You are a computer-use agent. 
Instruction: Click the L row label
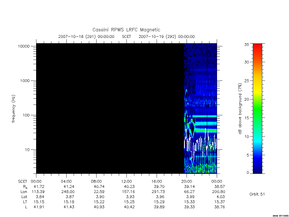point(26,207)
